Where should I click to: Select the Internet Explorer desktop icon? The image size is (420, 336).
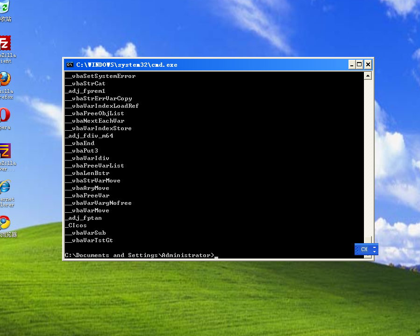[6, 194]
